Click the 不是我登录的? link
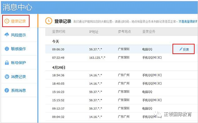Screen dimensions: 198x123 point(188,21)
